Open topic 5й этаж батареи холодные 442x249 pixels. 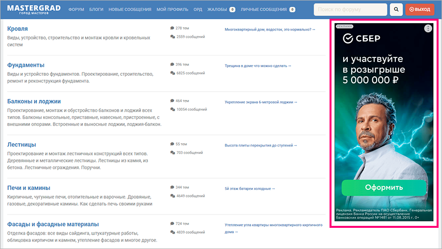click(x=249, y=188)
